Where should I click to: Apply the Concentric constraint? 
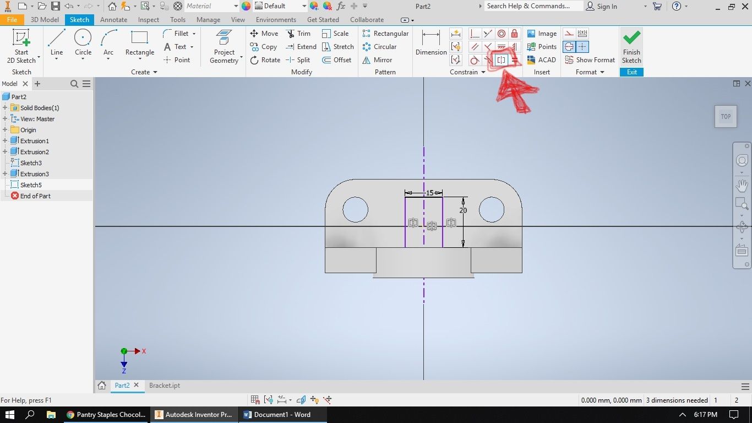click(501, 33)
